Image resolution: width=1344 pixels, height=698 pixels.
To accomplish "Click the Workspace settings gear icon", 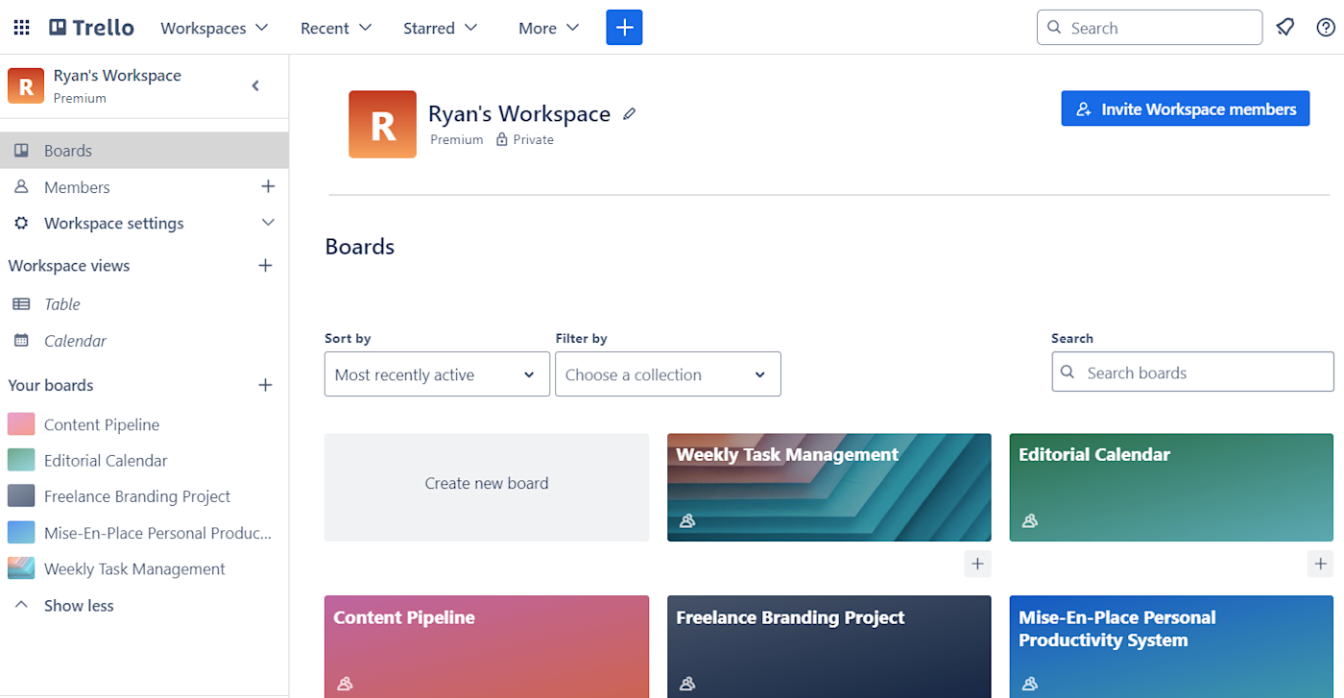I will pyautogui.click(x=21, y=223).
